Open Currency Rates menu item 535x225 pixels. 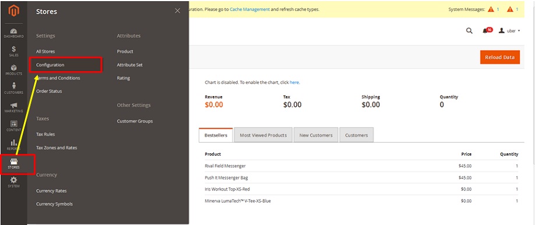click(x=51, y=191)
